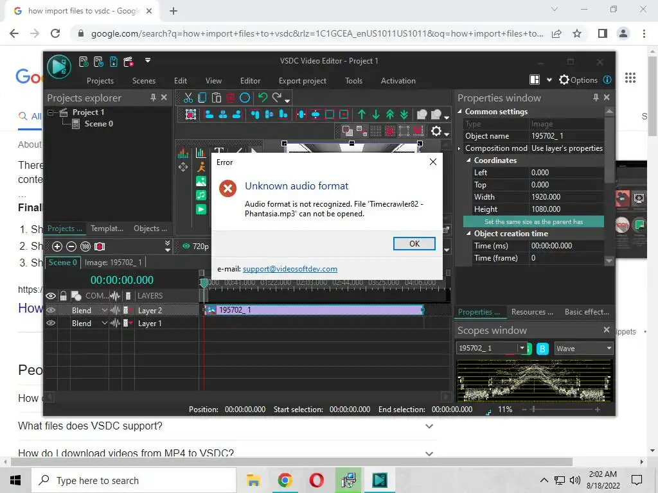Open the Blend mode dropdown of Layer 1
The image size is (658, 493).
(x=105, y=324)
